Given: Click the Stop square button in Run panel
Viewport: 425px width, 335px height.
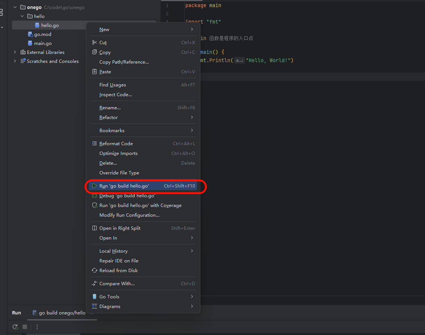Looking at the screenshot, I should [25, 327].
